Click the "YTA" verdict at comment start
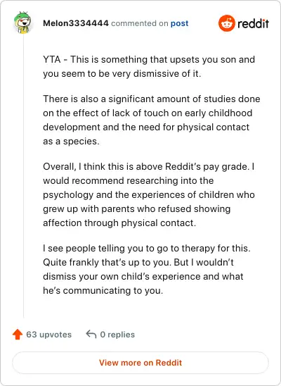The width and height of the screenshot is (281, 386). pyautogui.click(x=52, y=60)
